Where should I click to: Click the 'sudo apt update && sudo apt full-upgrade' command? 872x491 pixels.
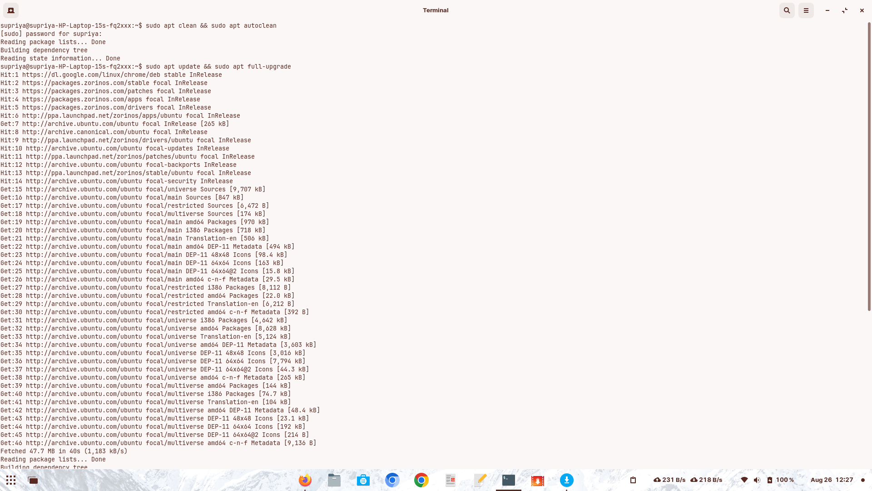coord(218,67)
